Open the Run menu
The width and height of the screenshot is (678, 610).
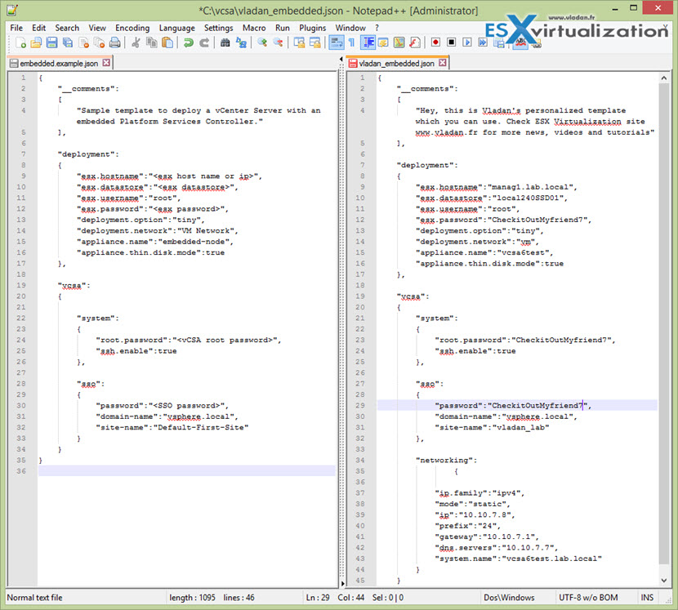coord(283,28)
